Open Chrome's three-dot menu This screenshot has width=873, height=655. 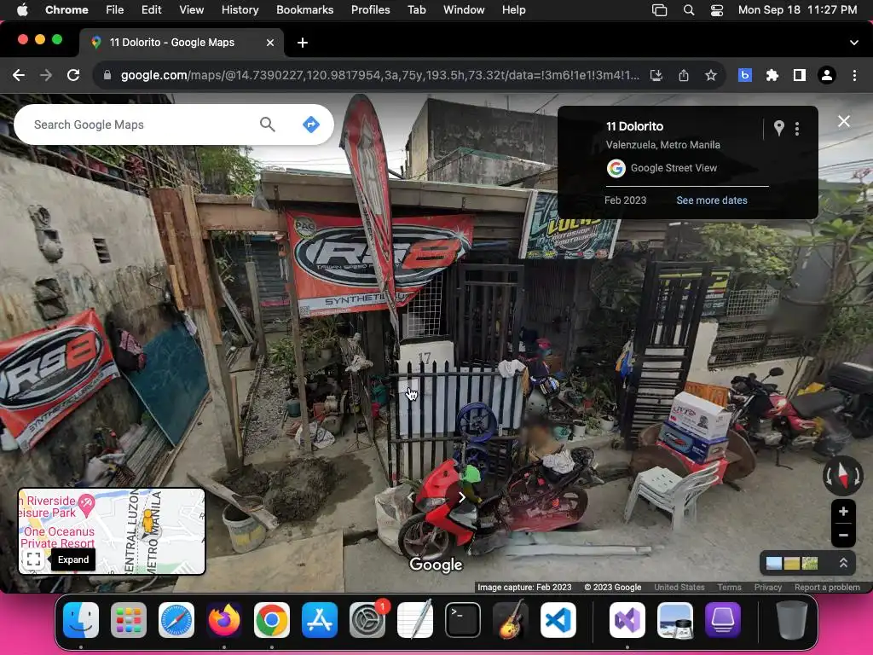point(854,75)
